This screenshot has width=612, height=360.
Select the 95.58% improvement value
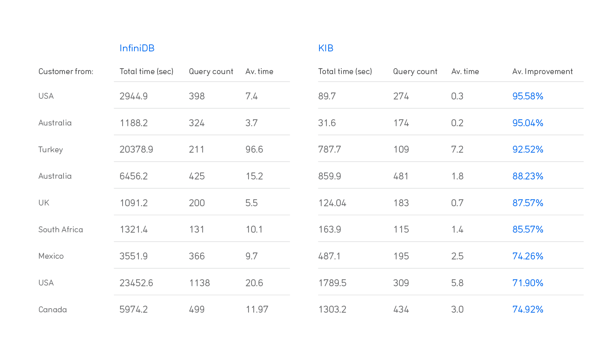528,96
